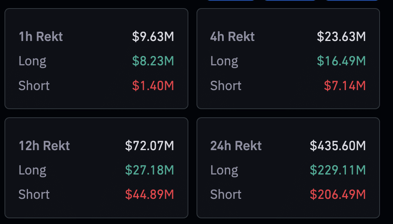Click the 24h Short value $206.49M
The image size is (393, 224).
coord(338,194)
